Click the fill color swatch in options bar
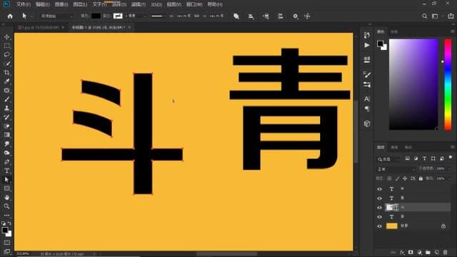 tap(96, 16)
